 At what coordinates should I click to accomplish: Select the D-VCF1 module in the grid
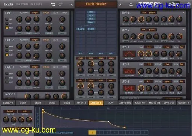pyautogui.click(x=81, y=29)
